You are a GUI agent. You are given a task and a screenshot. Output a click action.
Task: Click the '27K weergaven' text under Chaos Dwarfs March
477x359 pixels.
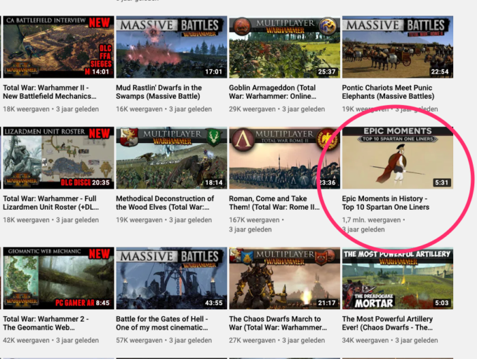(252, 340)
